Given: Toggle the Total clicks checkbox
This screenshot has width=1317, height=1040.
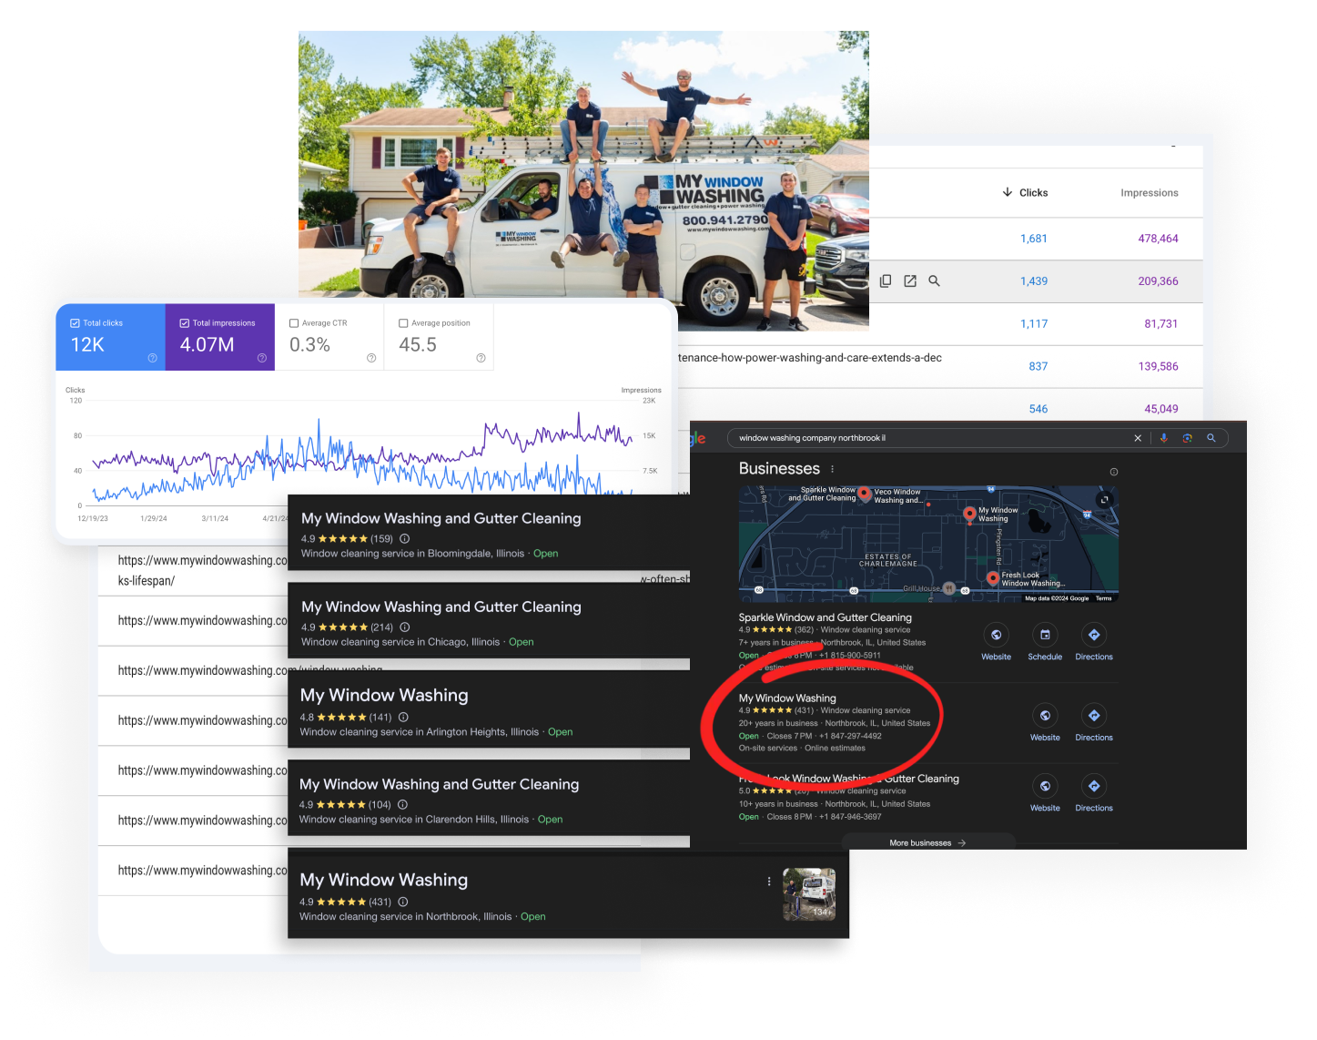Looking at the screenshot, I should click(76, 323).
